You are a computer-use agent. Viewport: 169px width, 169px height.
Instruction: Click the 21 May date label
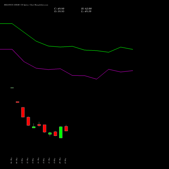pos(65,161)
